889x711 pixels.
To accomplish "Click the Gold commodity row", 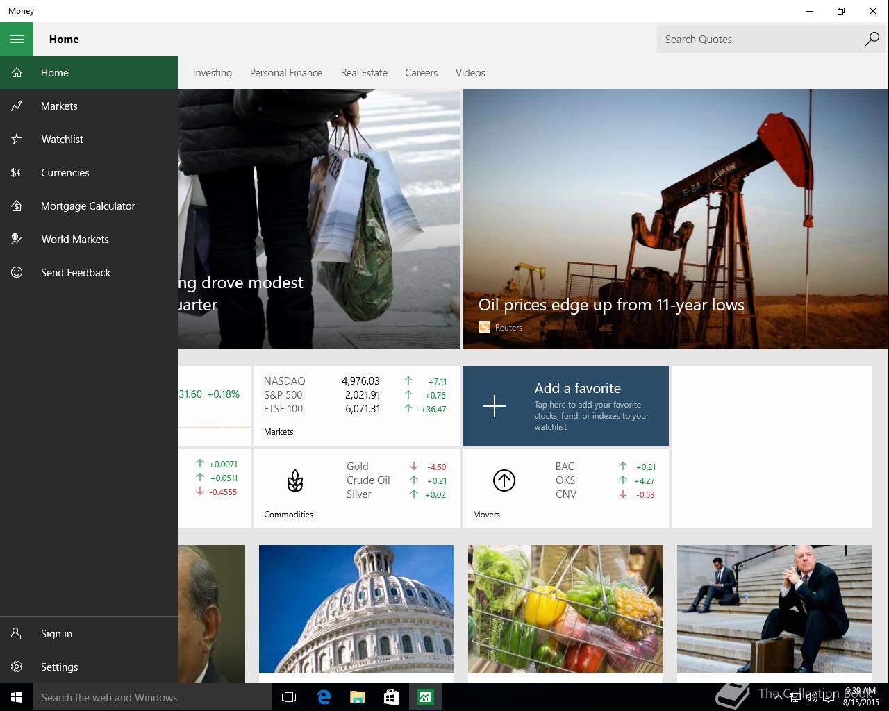I will (x=397, y=467).
